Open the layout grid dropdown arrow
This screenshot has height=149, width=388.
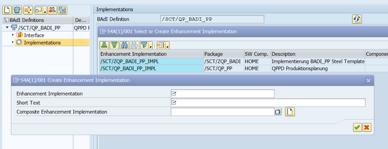click(167, 46)
